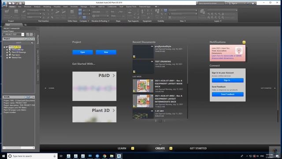Viewport: 282px width, 159px height.
Task: Open the Help question mark icon
Action: [252, 3]
